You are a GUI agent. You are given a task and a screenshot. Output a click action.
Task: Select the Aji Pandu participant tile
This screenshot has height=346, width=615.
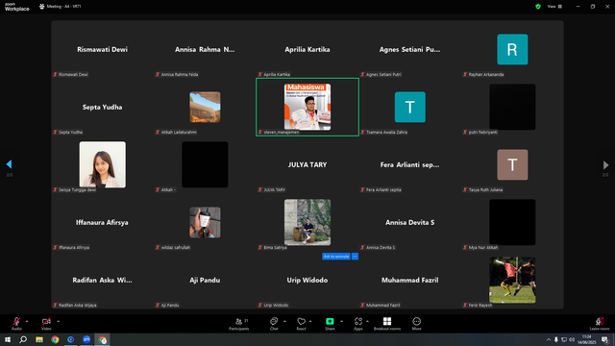pos(205,280)
